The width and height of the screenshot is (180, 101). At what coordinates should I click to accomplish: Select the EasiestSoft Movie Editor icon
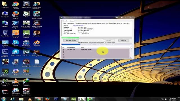pyautogui.click(x=26, y=44)
